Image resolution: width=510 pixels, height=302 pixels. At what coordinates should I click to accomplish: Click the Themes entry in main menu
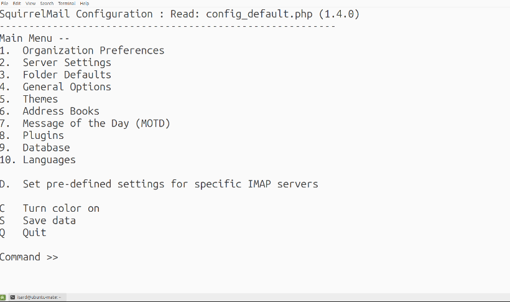29,99
